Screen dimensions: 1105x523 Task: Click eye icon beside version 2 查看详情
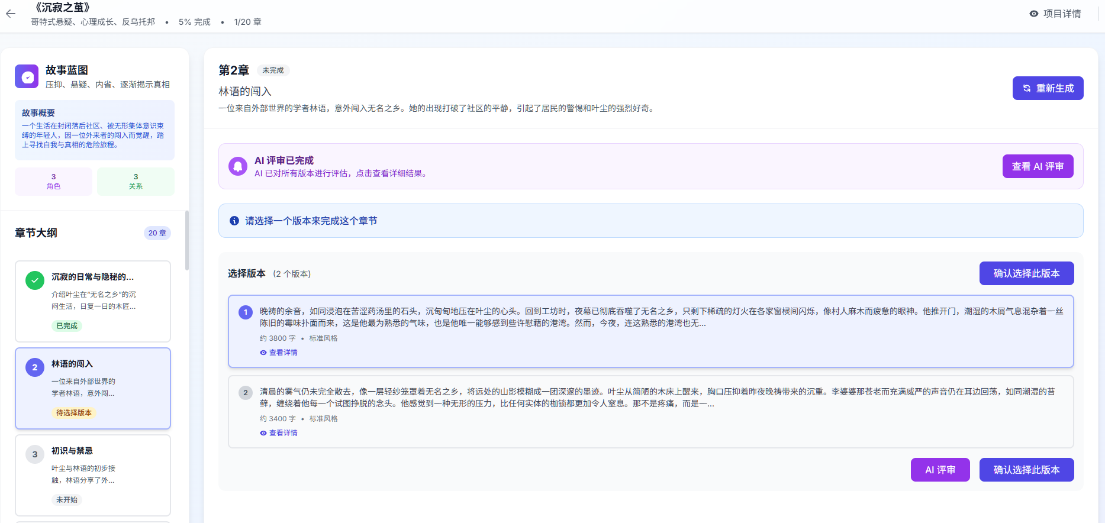263,433
